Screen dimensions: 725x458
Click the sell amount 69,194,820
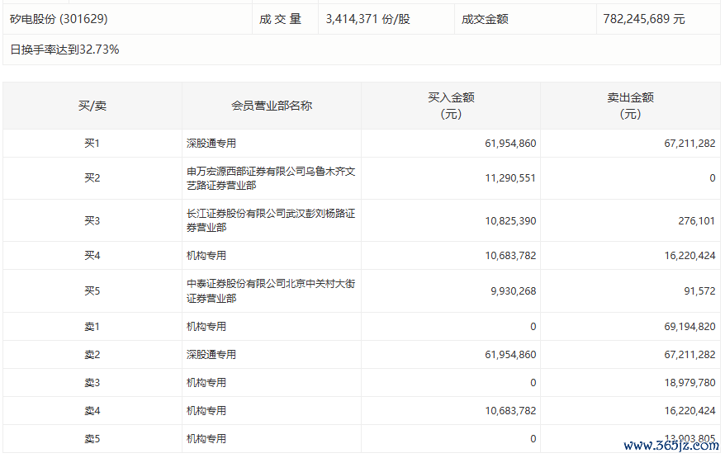coord(684,327)
